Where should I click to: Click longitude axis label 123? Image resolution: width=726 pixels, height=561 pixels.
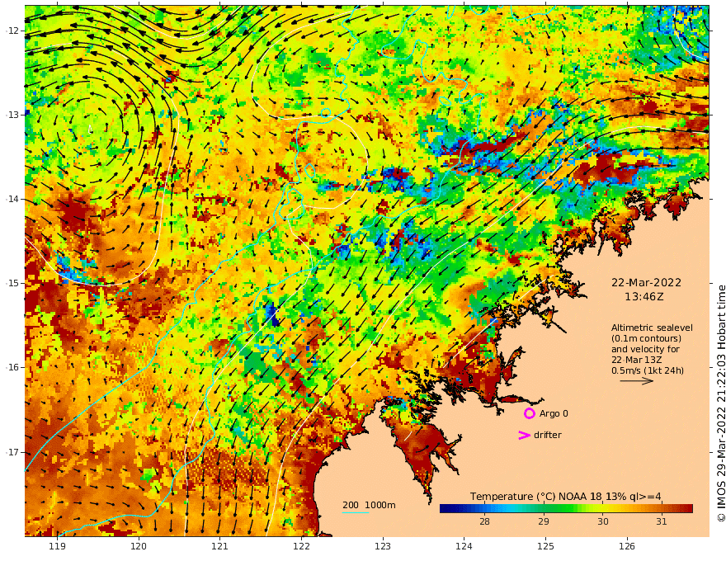[x=383, y=546]
